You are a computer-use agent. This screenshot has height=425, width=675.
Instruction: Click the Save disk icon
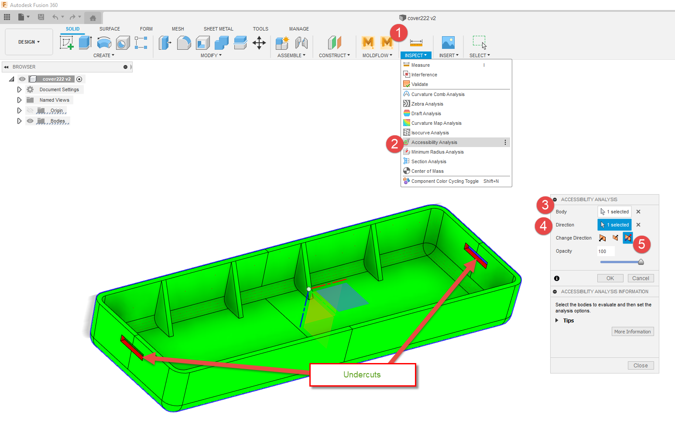coord(41,17)
